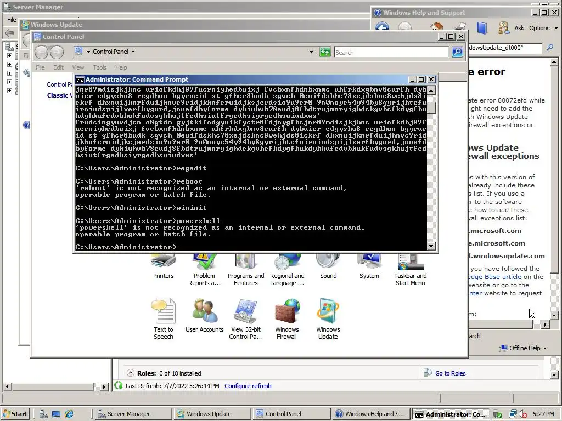
Task: Click Command Prompt scrollbar up arrow
Action: tap(431, 89)
